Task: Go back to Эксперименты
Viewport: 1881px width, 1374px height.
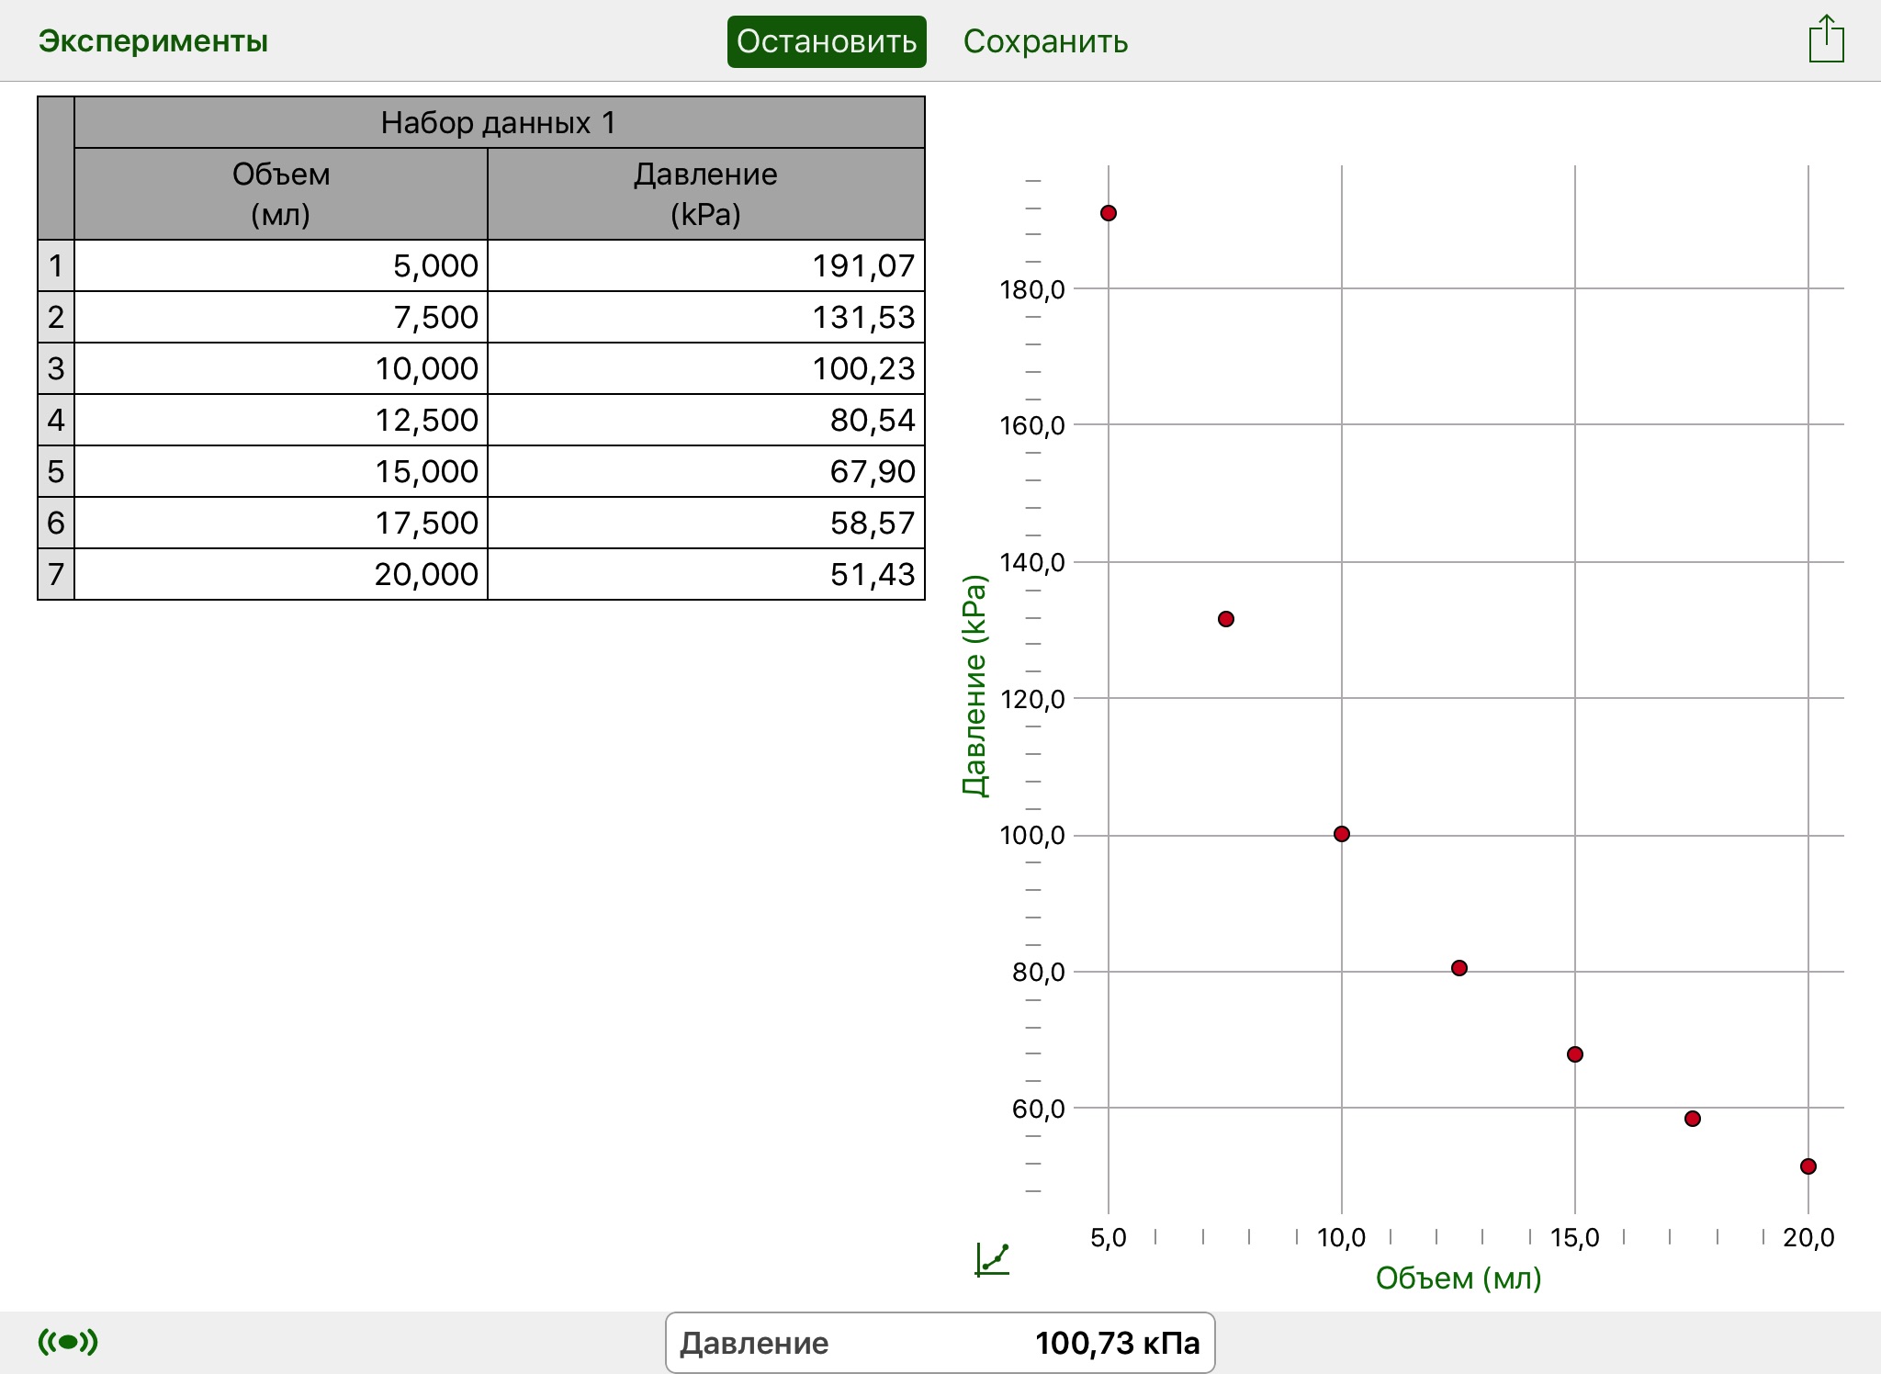Action: tap(153, 41)
